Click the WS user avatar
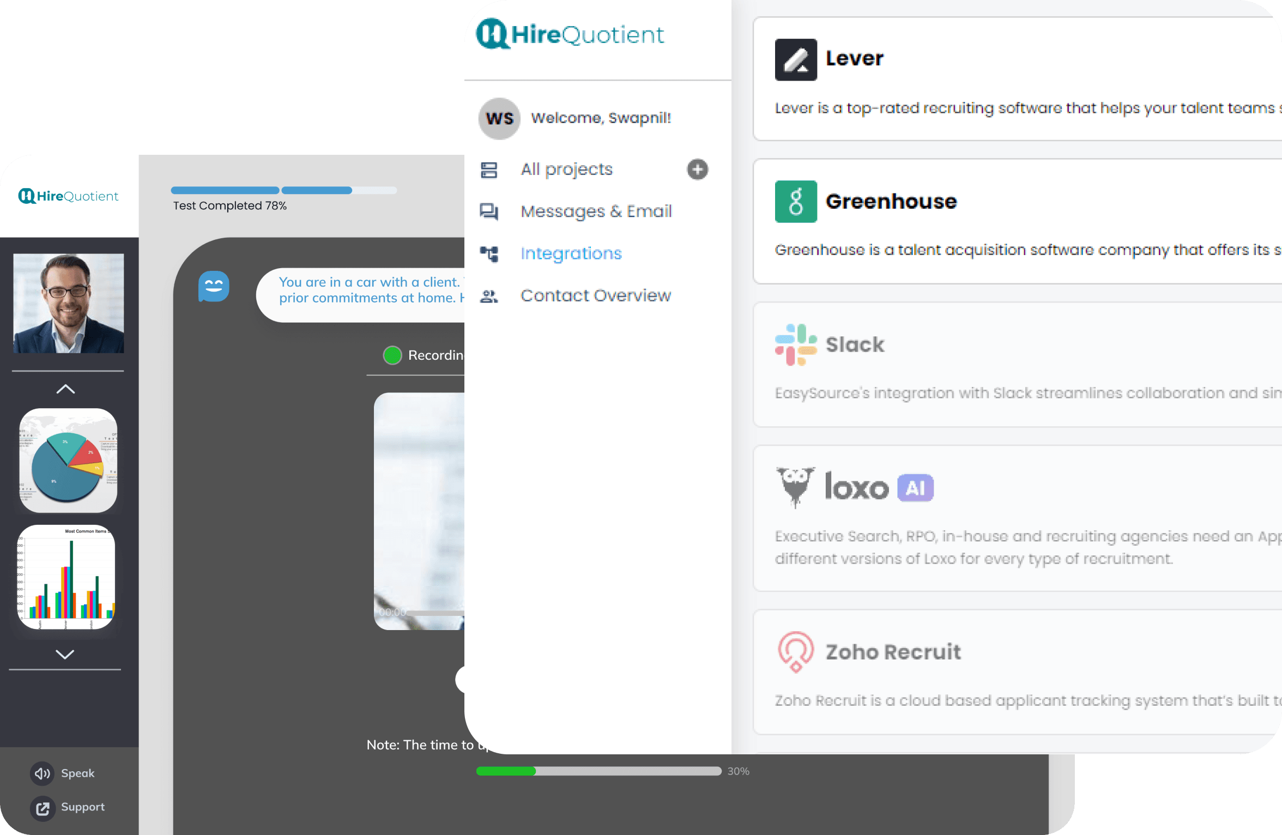1282x835 pixels. [x=499, y=119]
